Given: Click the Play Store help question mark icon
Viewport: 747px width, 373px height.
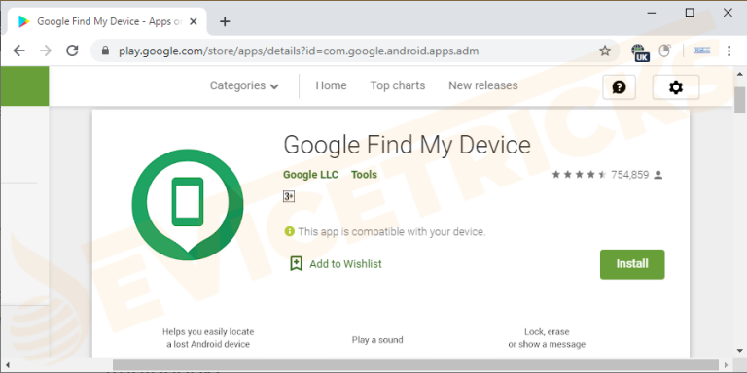Looking at the screenshot, I should click(619, 87).
